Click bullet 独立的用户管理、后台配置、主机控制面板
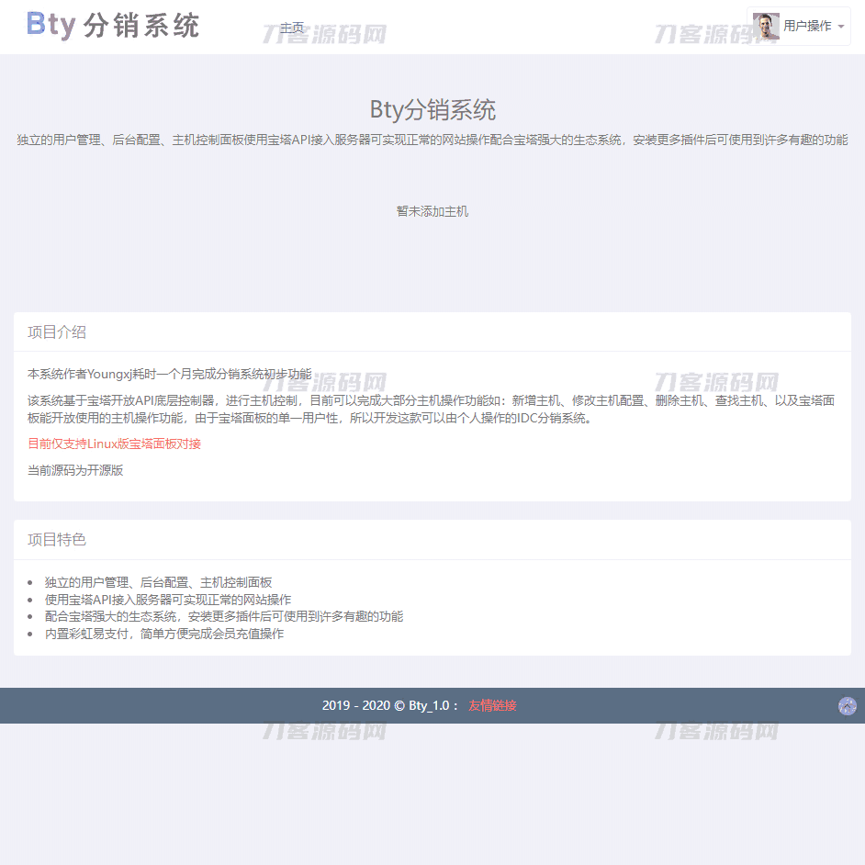 158,582
